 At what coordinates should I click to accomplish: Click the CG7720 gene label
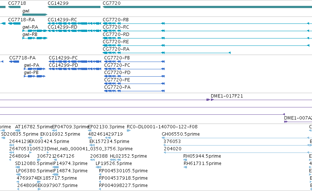coord(111,3)
